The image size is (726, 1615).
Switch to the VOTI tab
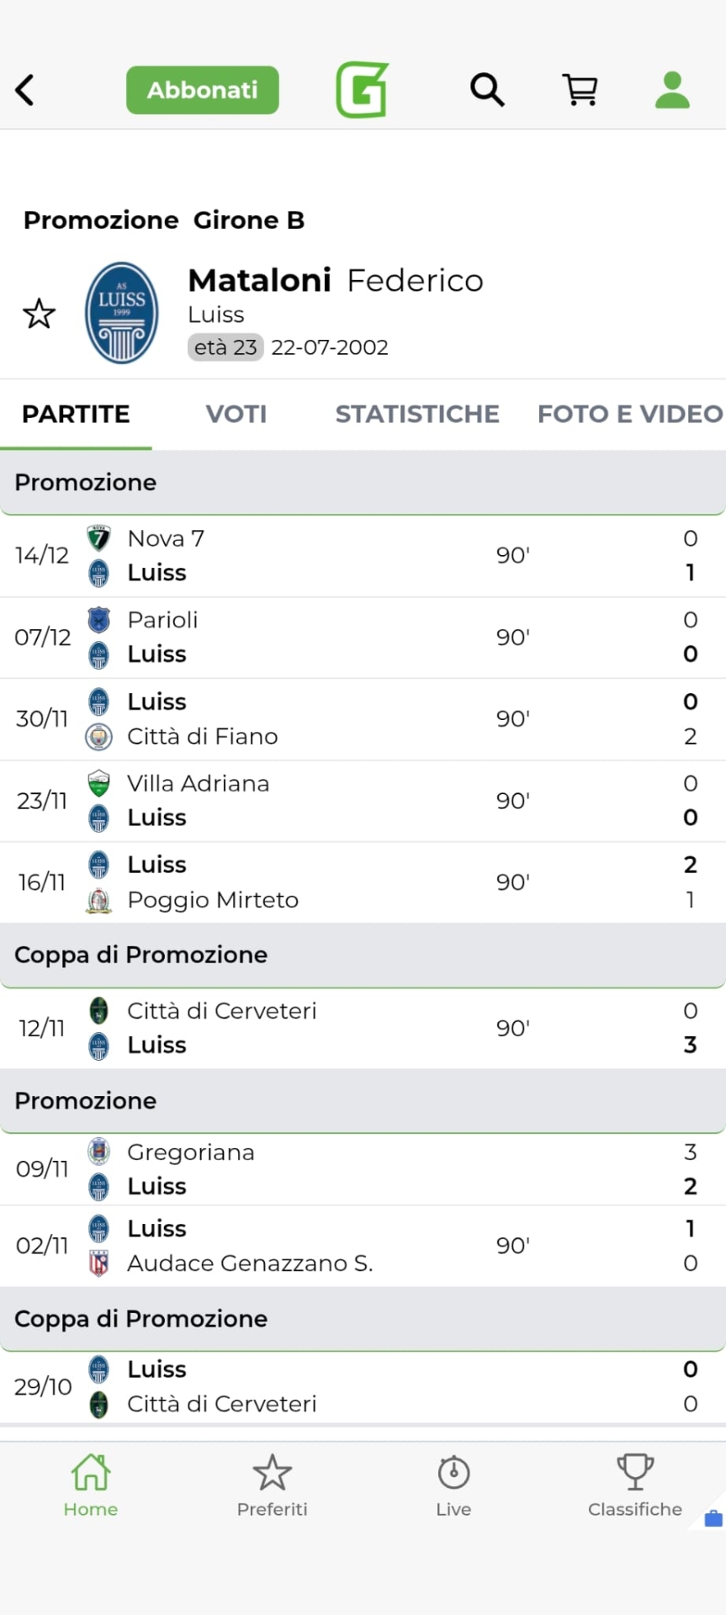tap(236, 414)
